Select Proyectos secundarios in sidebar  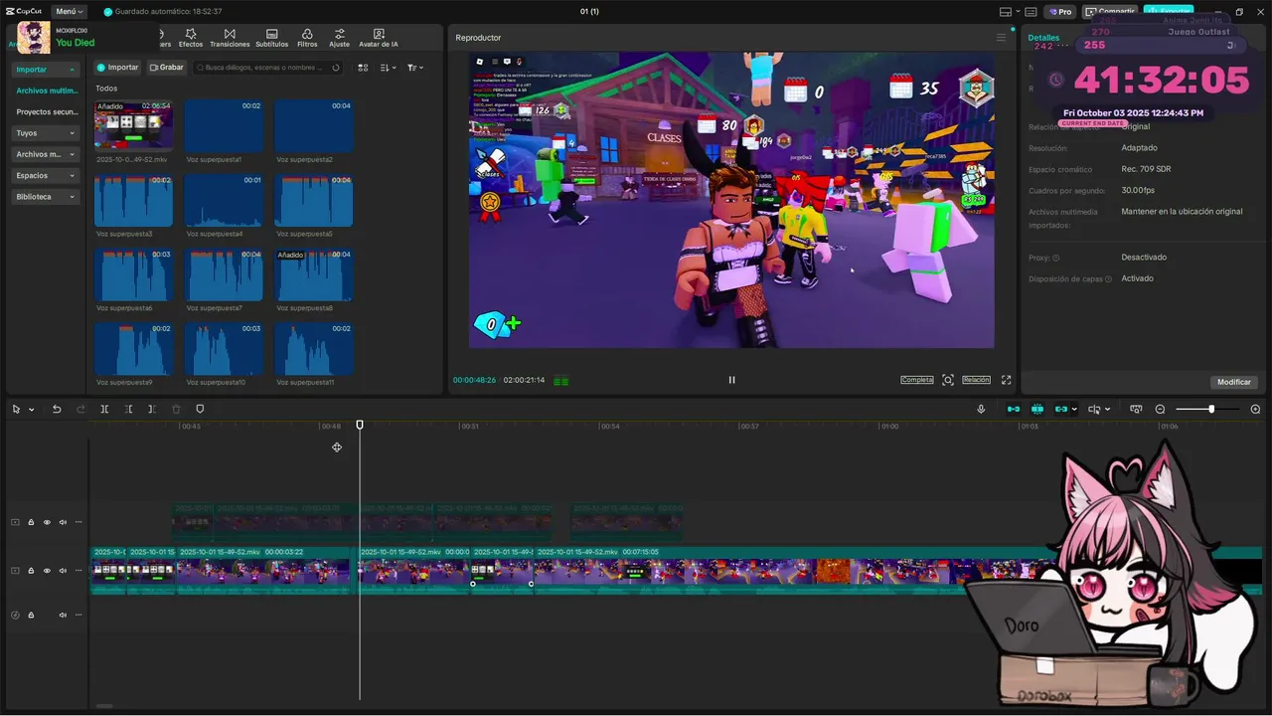coord(47,112)
